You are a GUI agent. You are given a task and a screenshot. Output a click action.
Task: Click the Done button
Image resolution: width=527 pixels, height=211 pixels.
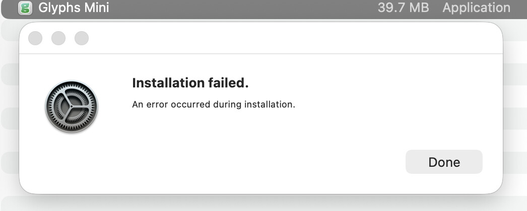point(444,162)
